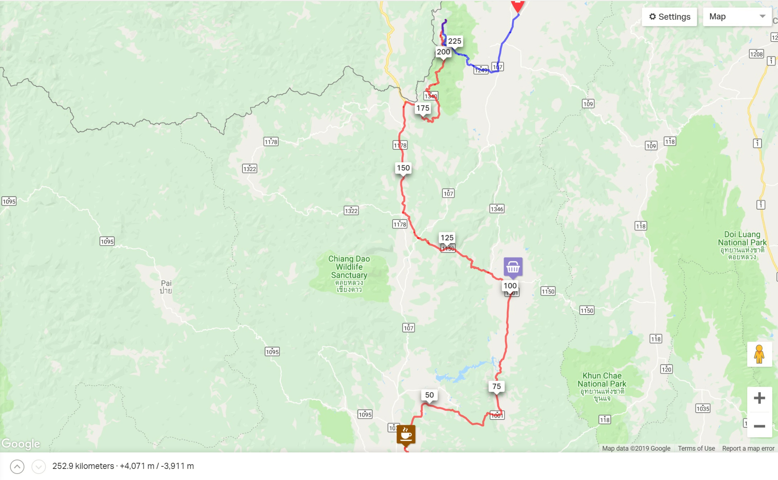778x480 pixels.
Task: Select the 150 km distance marker
Action: click(x=403, y=169)
